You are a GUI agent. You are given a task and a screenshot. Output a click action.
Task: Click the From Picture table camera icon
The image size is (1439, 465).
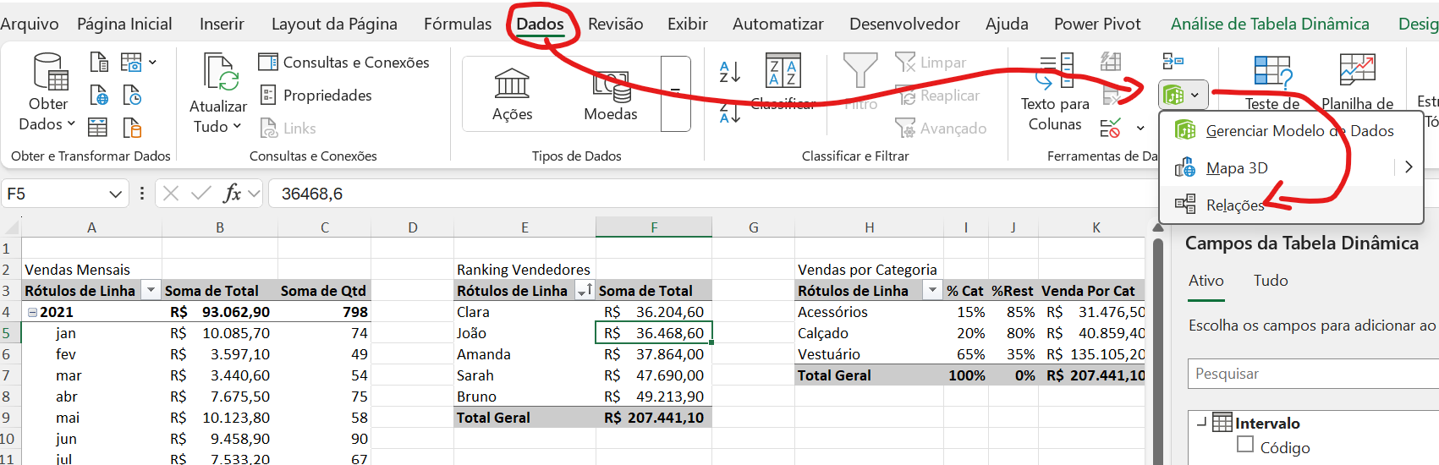[131, 62]
